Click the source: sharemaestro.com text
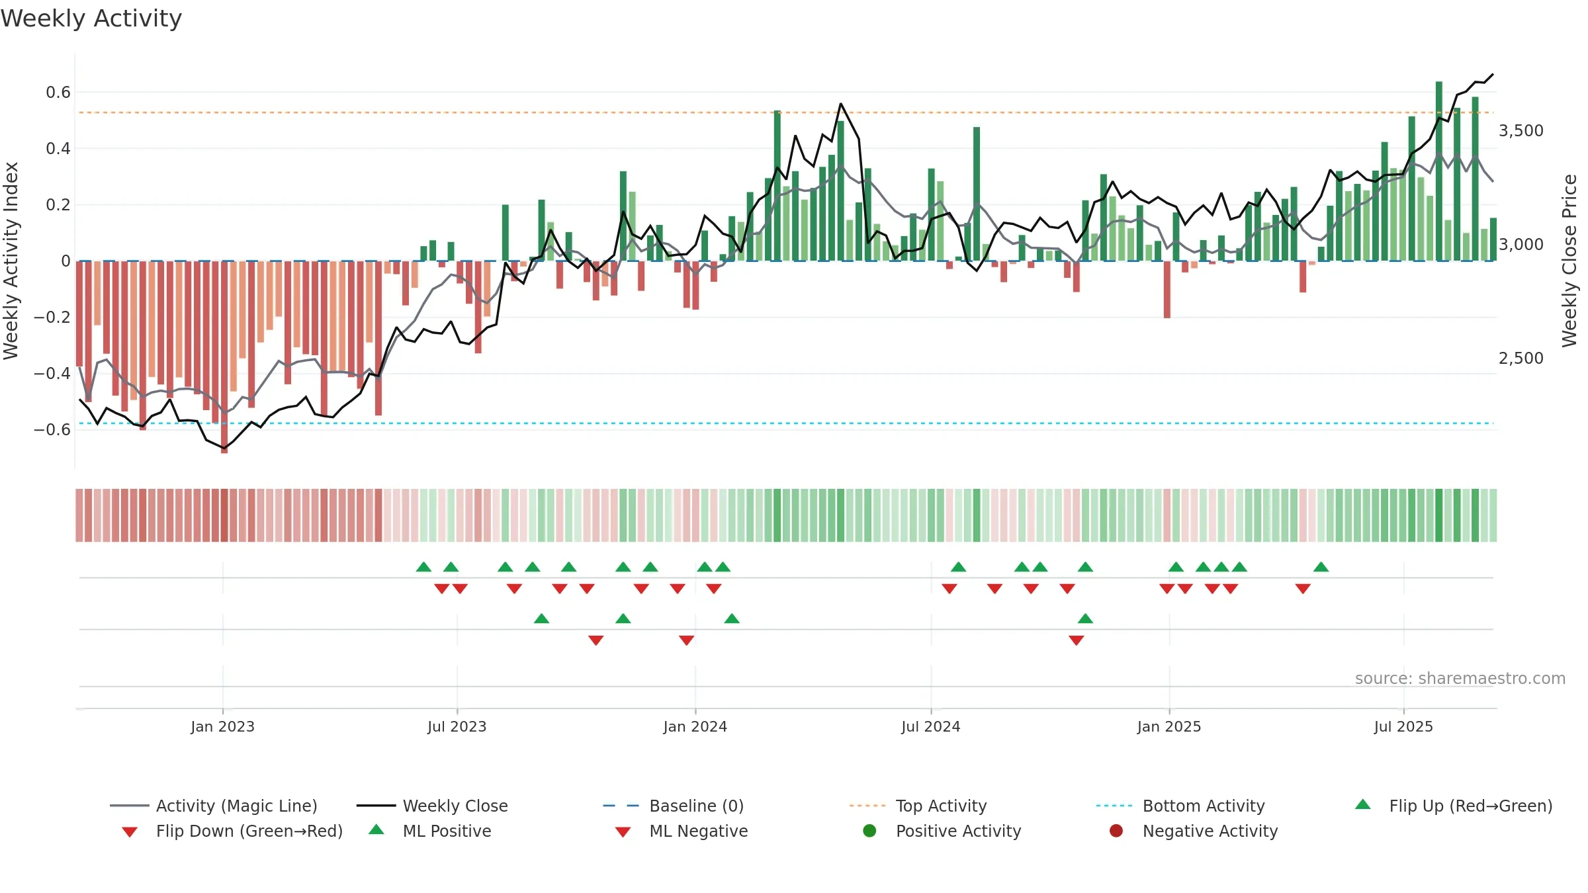 1460,678
